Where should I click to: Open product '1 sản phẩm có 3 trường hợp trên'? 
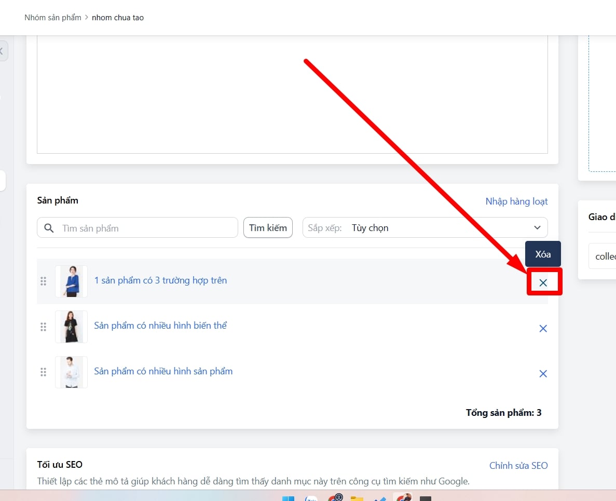click(x=160, y=280)
